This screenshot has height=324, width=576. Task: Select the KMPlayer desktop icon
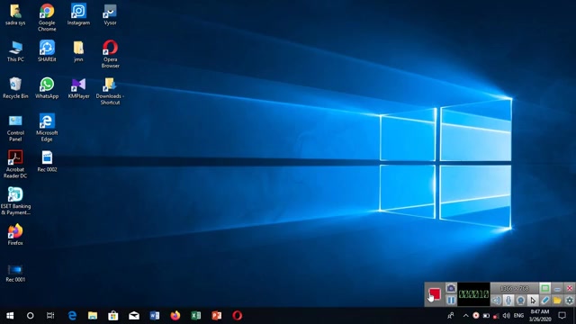click(x=78, y=88)
